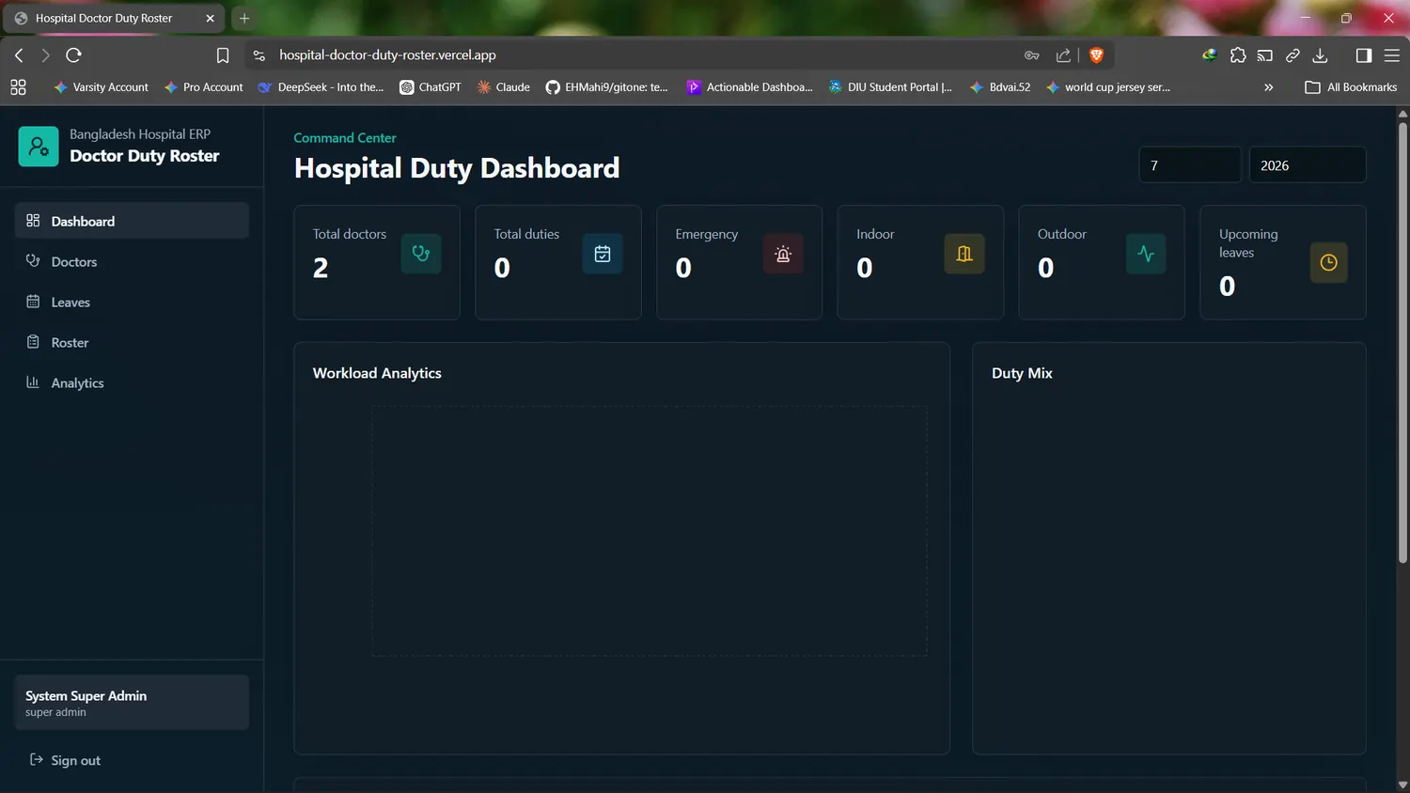Click the browser forward arrow
This screenshot has height=793, width=1410.
[x=45, y=55]
